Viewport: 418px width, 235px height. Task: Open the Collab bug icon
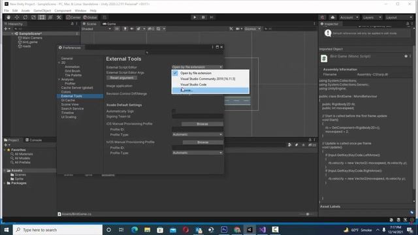pyautogui.click(x=322, y=18)
